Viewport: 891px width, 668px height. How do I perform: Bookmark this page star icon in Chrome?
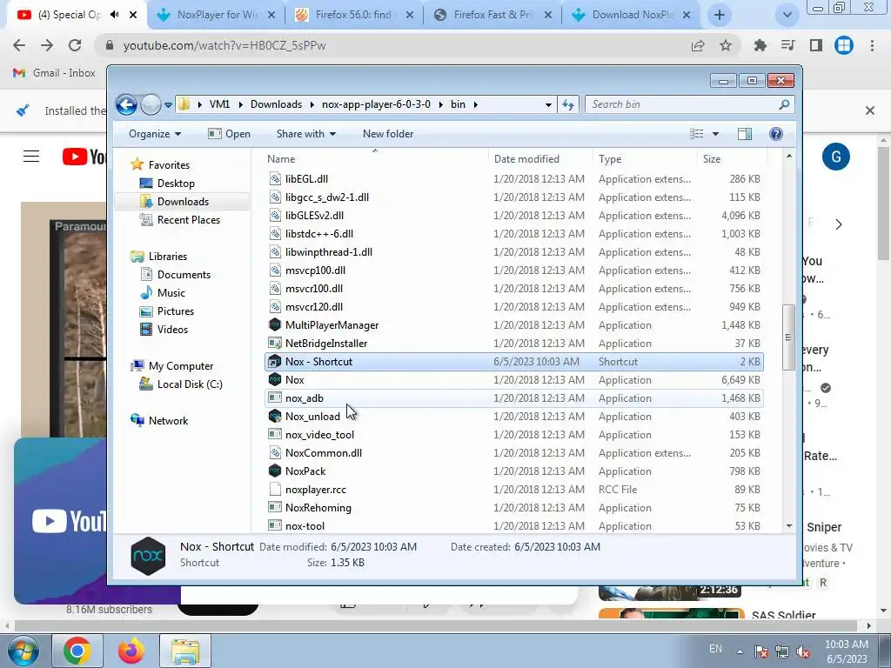pyautogui.click(x=726, y=45)
